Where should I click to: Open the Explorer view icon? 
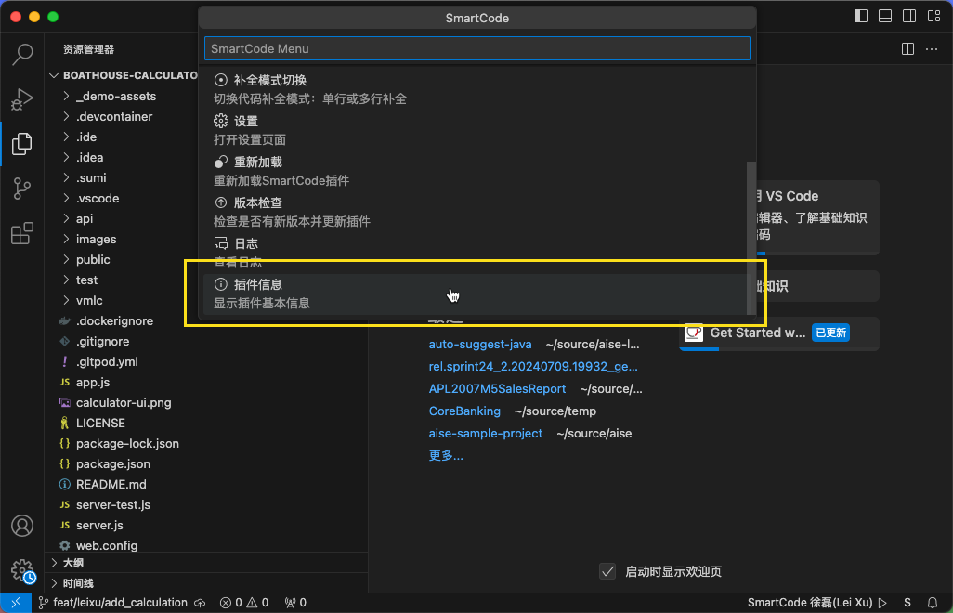[22, 144]
